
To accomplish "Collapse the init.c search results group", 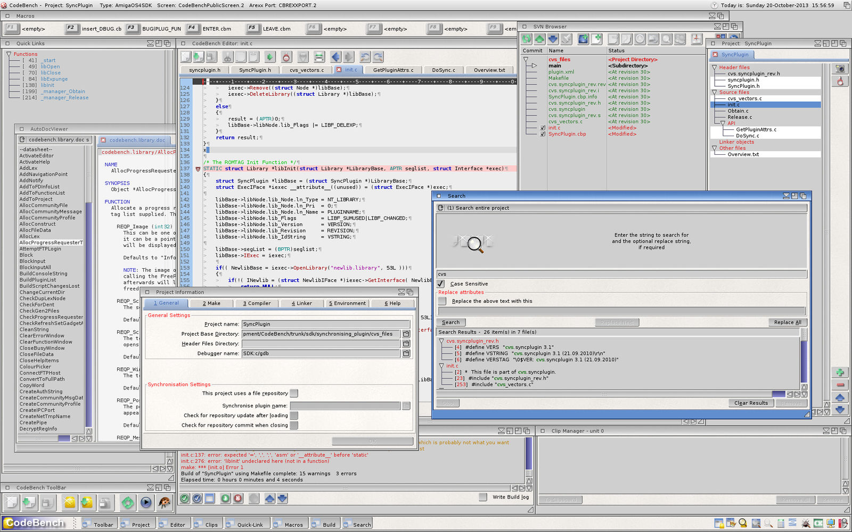I will coord(441,366).
